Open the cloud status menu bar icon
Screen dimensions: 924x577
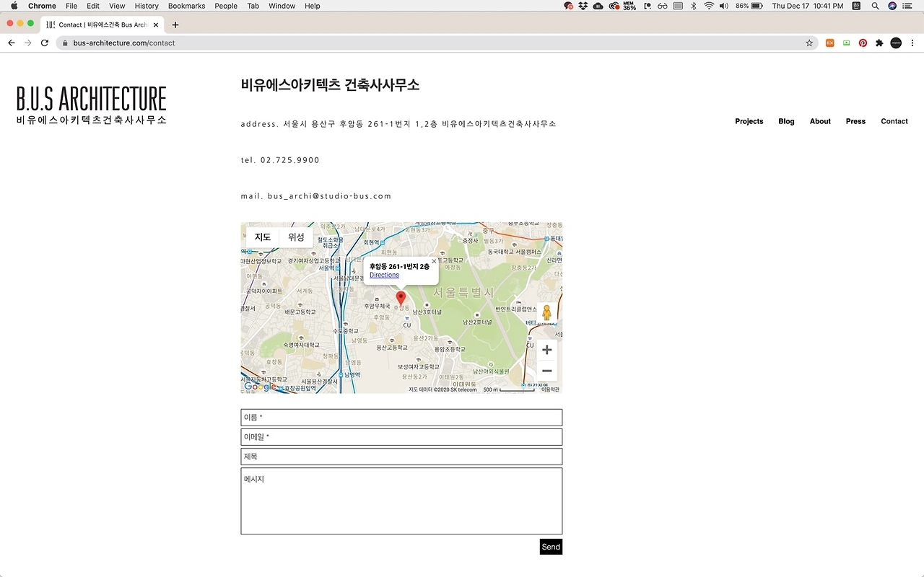pyautogui.click(x=598, y=6)
